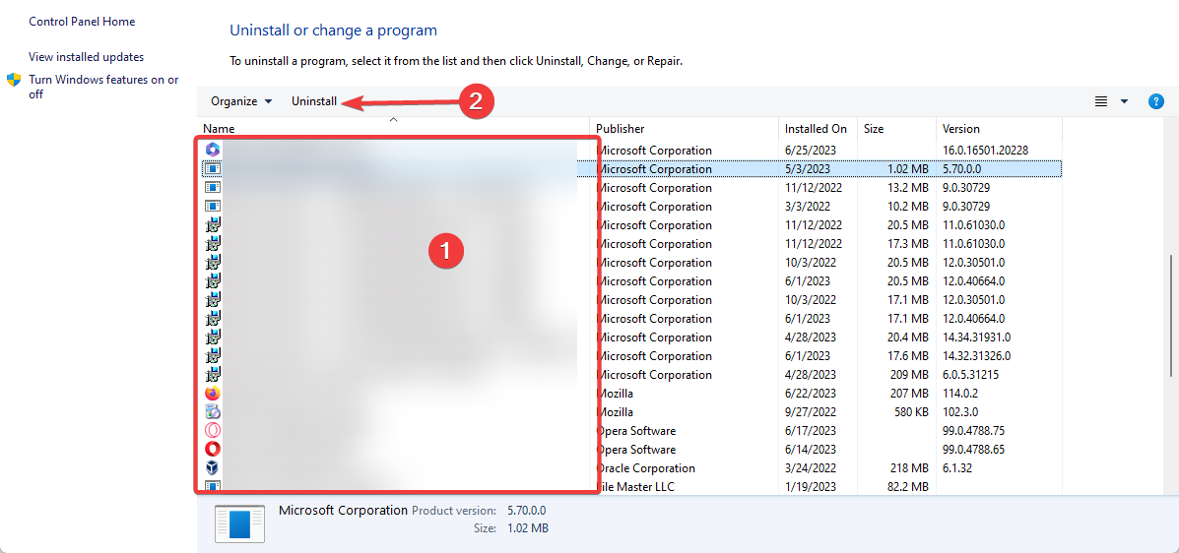This screenshot has height=553, width=1179.
Task: Click the 3/3/2022 installed date cell
Action: pyautogui.click(x=806, y=206)
